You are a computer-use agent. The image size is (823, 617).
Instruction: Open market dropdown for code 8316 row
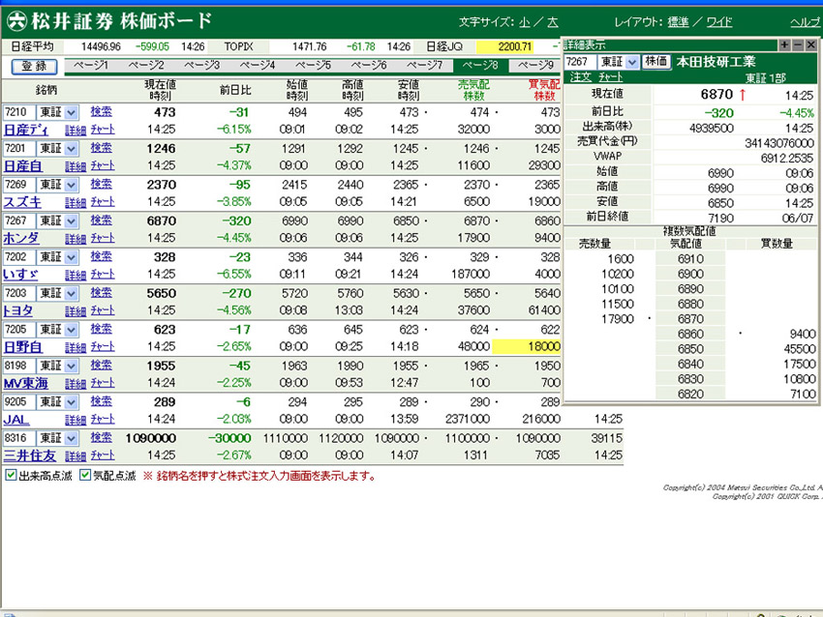coord(72,438)
